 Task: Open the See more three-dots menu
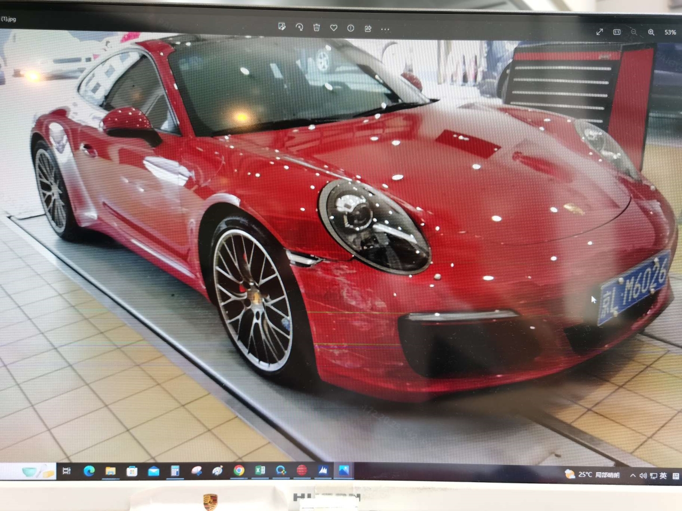[x=385, y=29]
